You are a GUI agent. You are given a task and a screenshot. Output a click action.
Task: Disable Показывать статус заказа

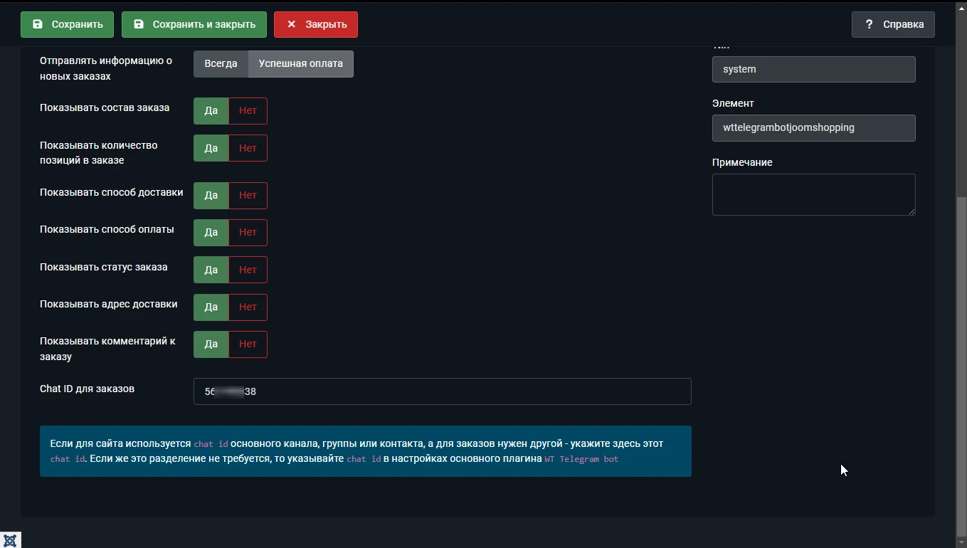(248, 270)
